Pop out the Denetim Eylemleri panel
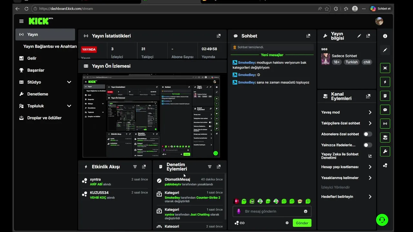This screenshot has height=232, width=413. click(218, 167)
